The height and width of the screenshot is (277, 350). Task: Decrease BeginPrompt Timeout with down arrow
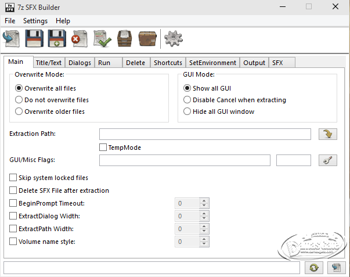(x=204, y=206)
